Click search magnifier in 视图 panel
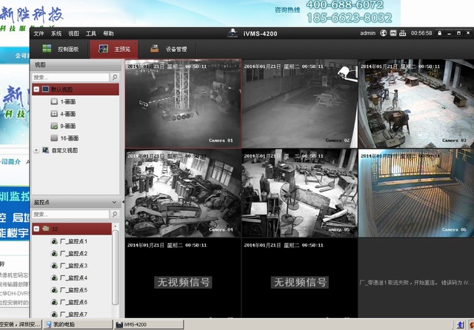Screen dimensions: 474x330 click(x=114, y=77)
